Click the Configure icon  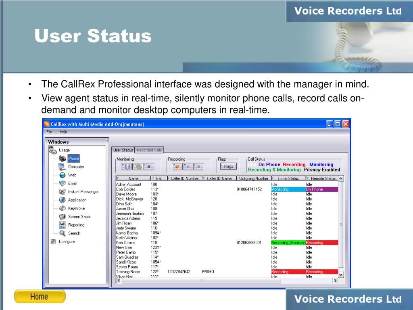(53, 241)
